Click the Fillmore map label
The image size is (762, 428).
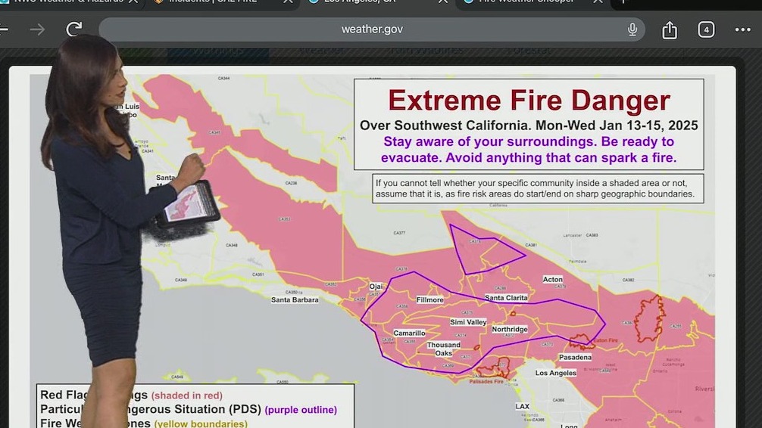pyautogui.click(x=430, y=300)
